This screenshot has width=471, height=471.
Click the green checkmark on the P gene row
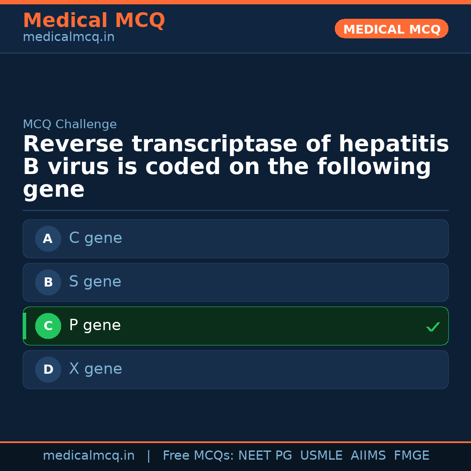[433, 327]
